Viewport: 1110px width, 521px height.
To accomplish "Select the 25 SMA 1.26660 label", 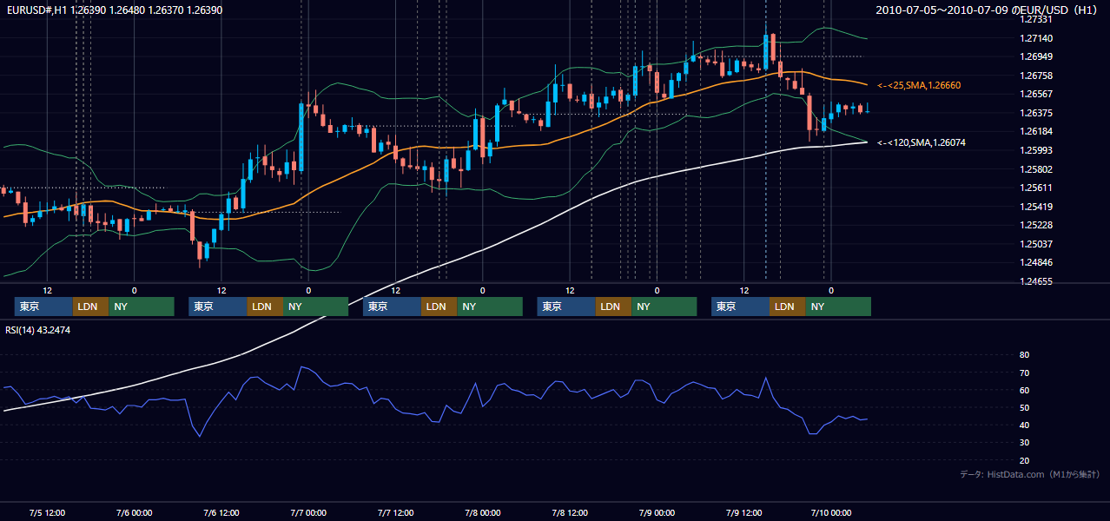I will [x=919, y=85].
